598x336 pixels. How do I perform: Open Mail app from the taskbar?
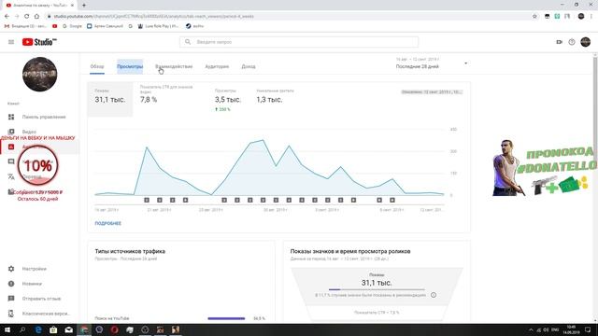coord(68,329)
